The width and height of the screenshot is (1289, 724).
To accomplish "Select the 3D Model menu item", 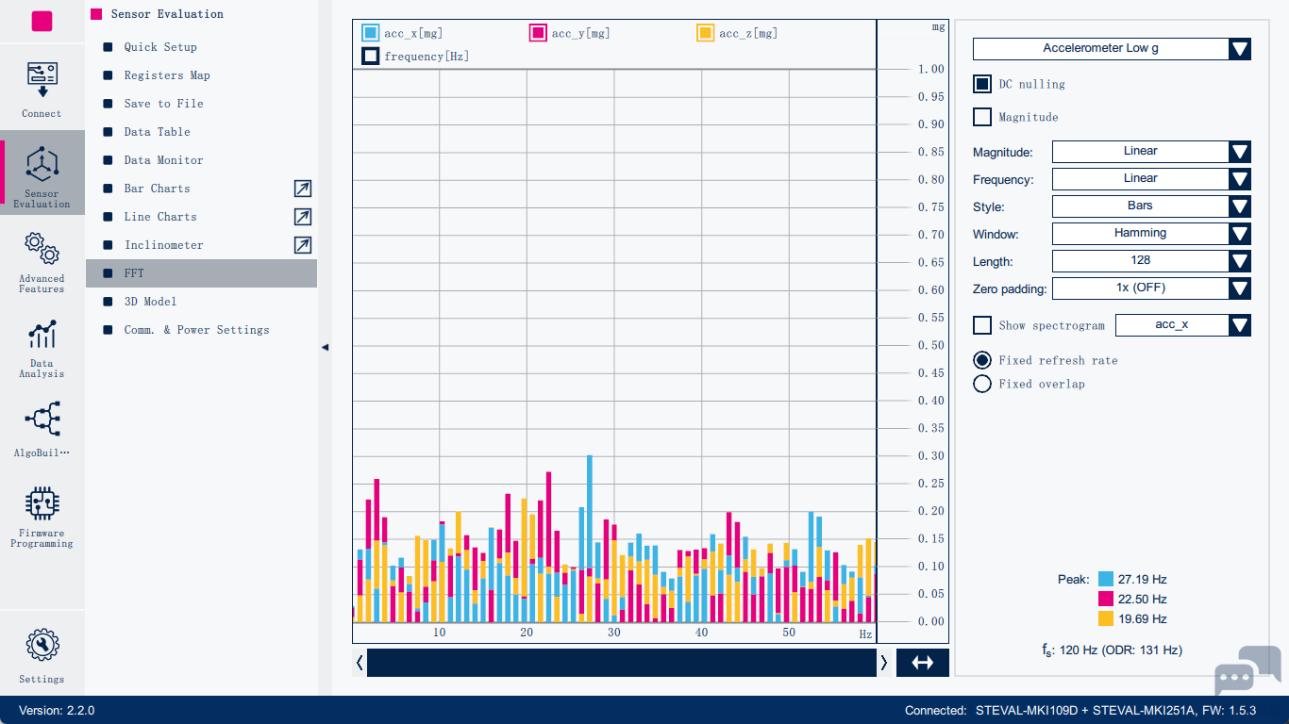I will [x=150, y=302].
